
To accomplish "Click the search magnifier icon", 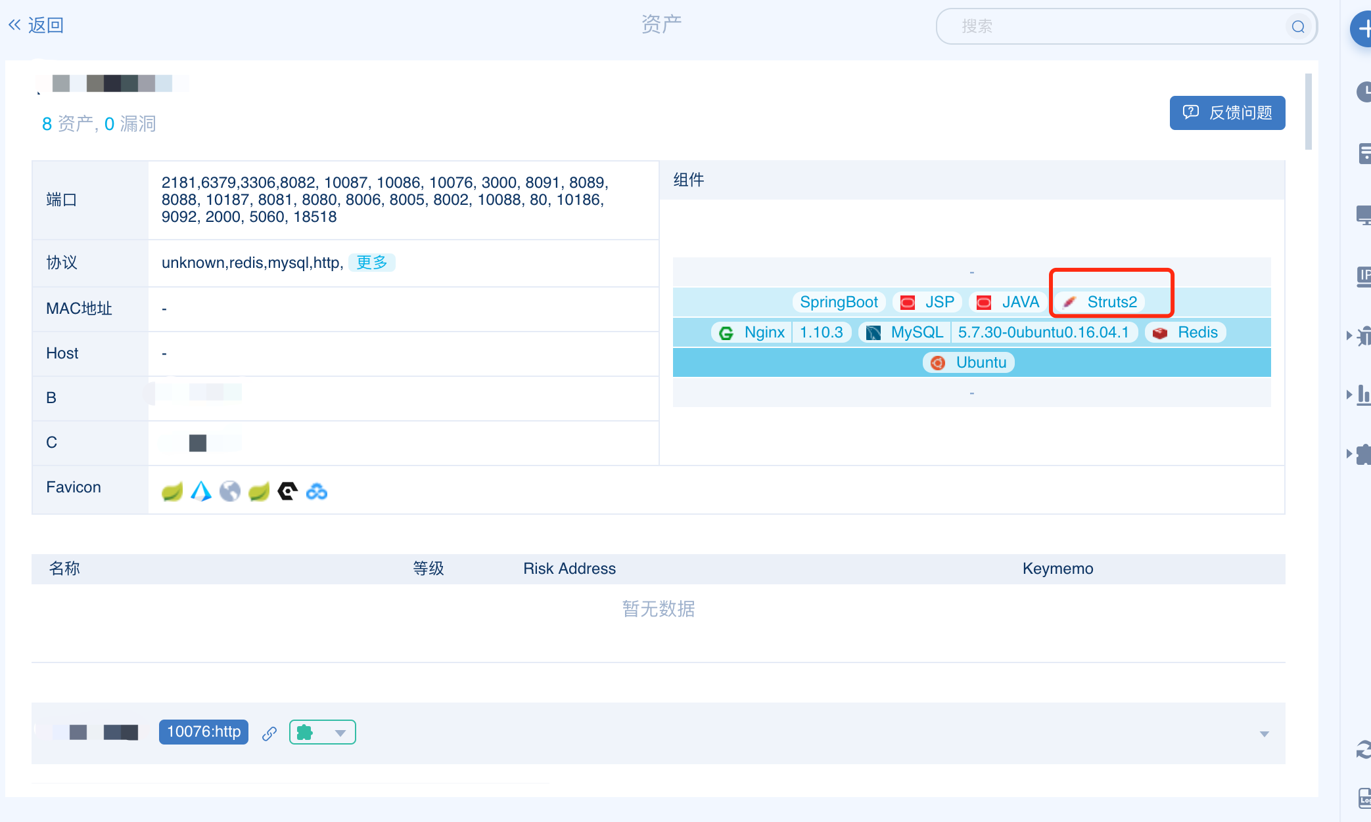I will (1297, 26).
